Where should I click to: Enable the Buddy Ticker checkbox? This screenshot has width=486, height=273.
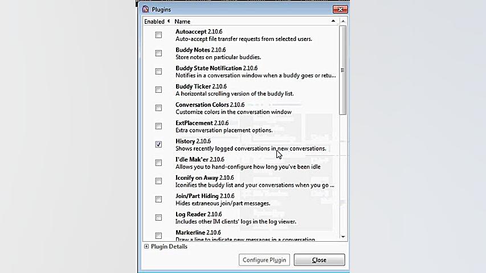coord(158,90)
